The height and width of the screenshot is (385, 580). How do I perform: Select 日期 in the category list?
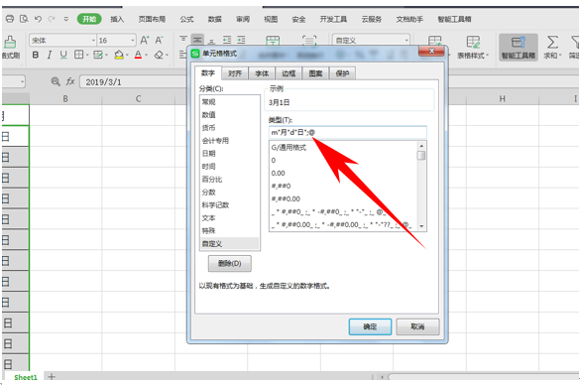click(229, 153)
